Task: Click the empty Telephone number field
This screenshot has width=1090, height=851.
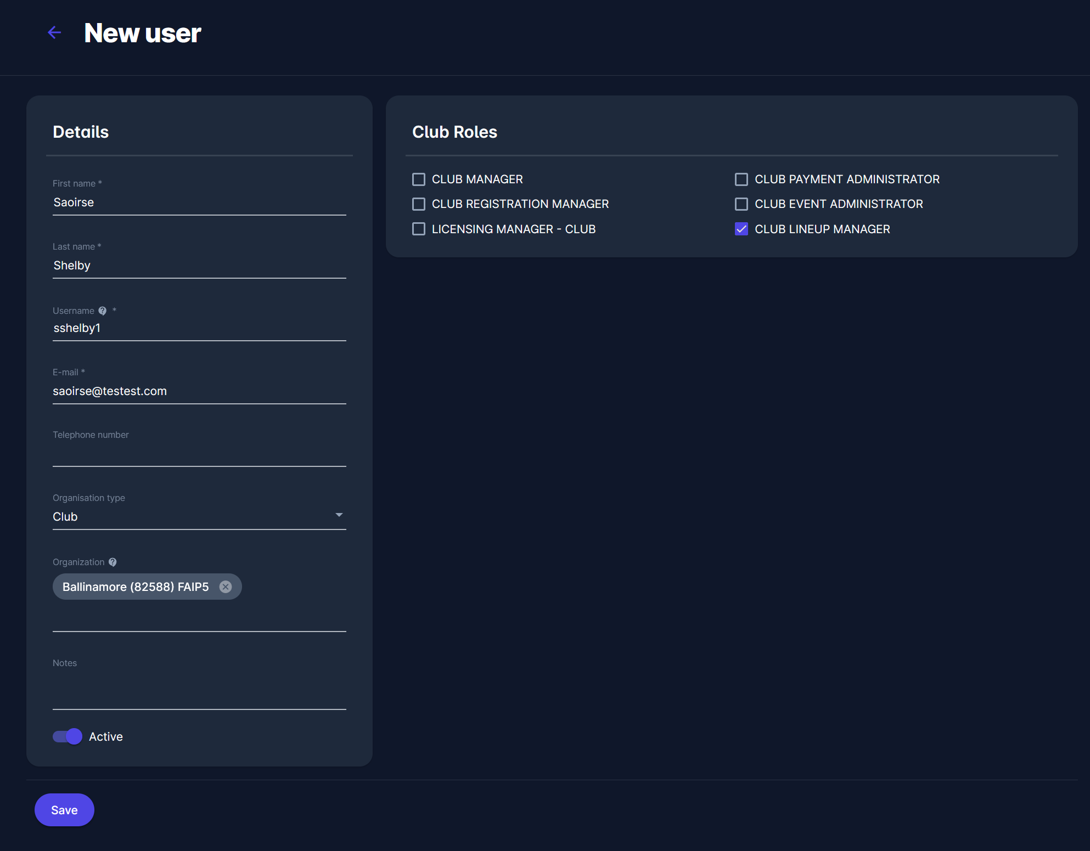Action: click(199, 454)
